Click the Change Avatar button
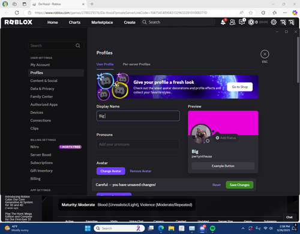Screen dimensions: 300x234 [x=111, y=171]
